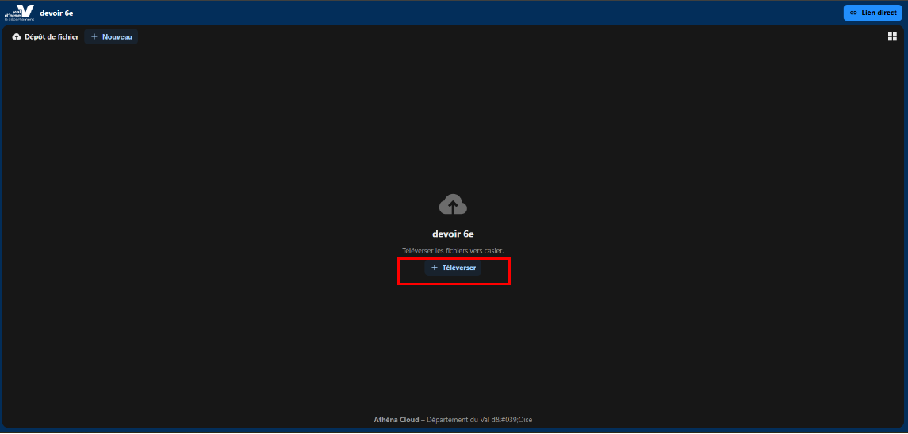Click the devoir 6e heading under the cloud
This screenshot has width=908, height=434.
[453, 234]
